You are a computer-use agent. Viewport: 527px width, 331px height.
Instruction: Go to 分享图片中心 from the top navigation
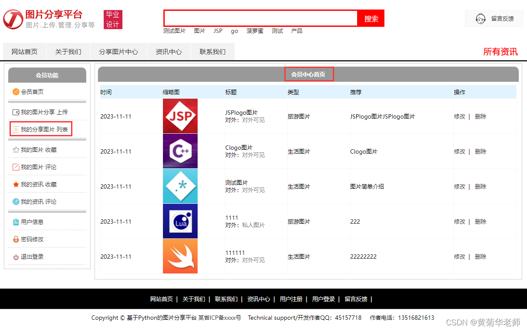pos(118,51)
